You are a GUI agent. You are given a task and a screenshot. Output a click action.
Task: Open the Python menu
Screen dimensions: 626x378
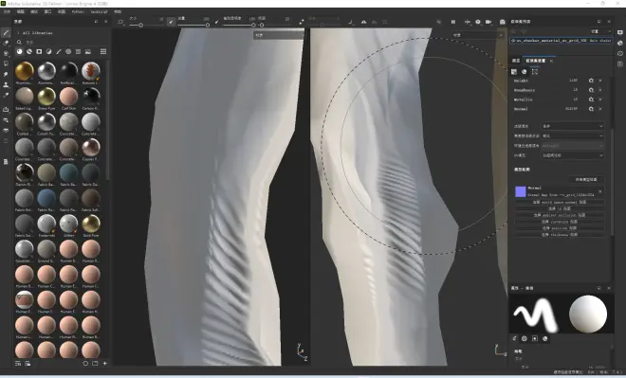(x=78, y=12)
